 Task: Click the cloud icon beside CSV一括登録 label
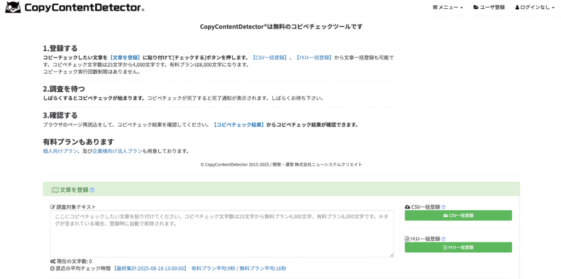[x=408, y=207]
